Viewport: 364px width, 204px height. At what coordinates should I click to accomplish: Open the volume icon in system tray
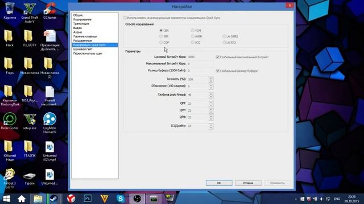coord(321,199)
